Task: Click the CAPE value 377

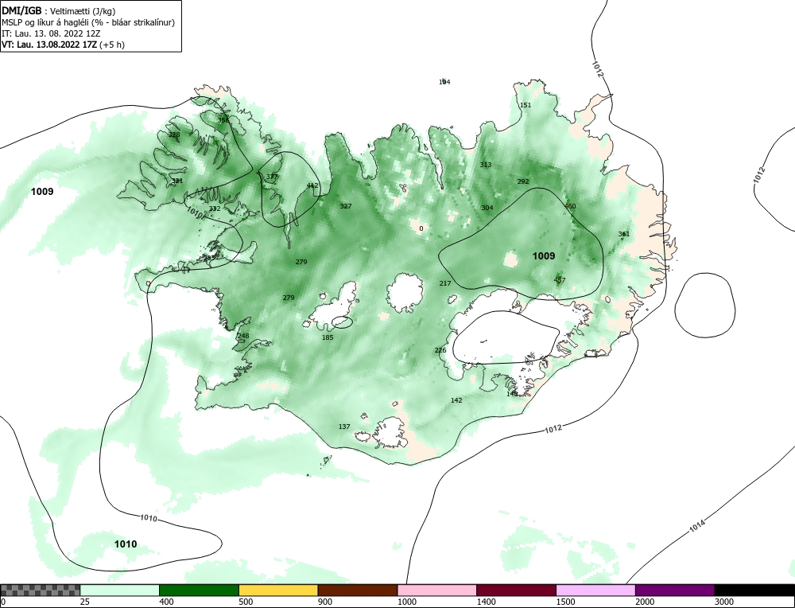Action: click(x=272, y=177)
